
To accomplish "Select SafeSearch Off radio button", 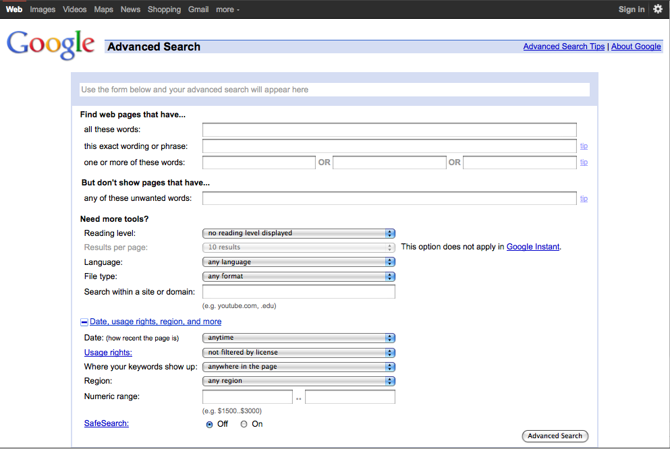I will 209,424.
